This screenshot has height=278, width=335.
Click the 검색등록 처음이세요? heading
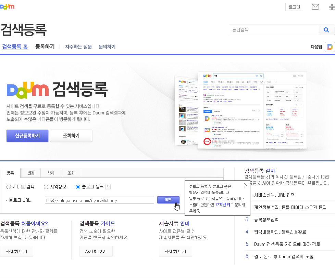coord(24,223)
